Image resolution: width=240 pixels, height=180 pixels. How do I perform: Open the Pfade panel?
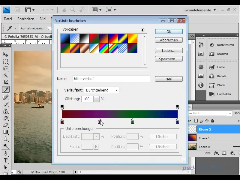tap(217, 85)
